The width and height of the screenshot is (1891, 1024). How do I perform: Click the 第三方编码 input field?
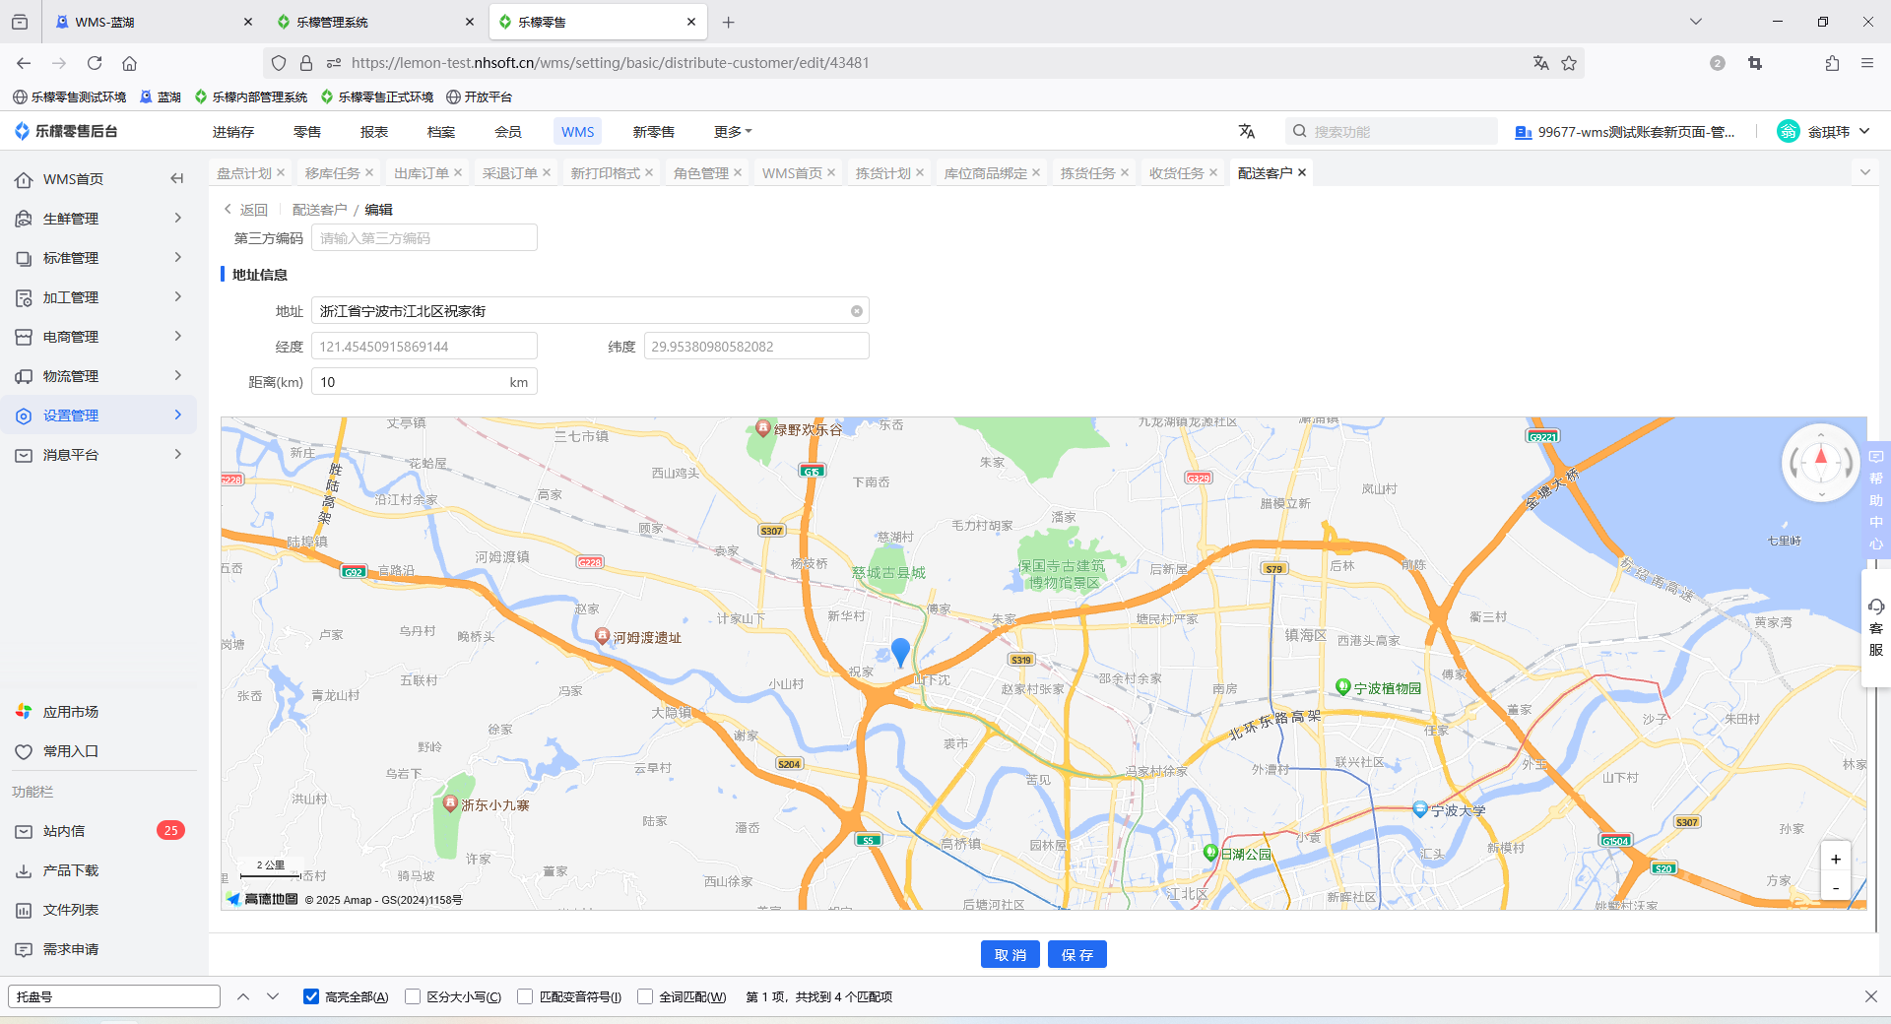tap(424, 238)
